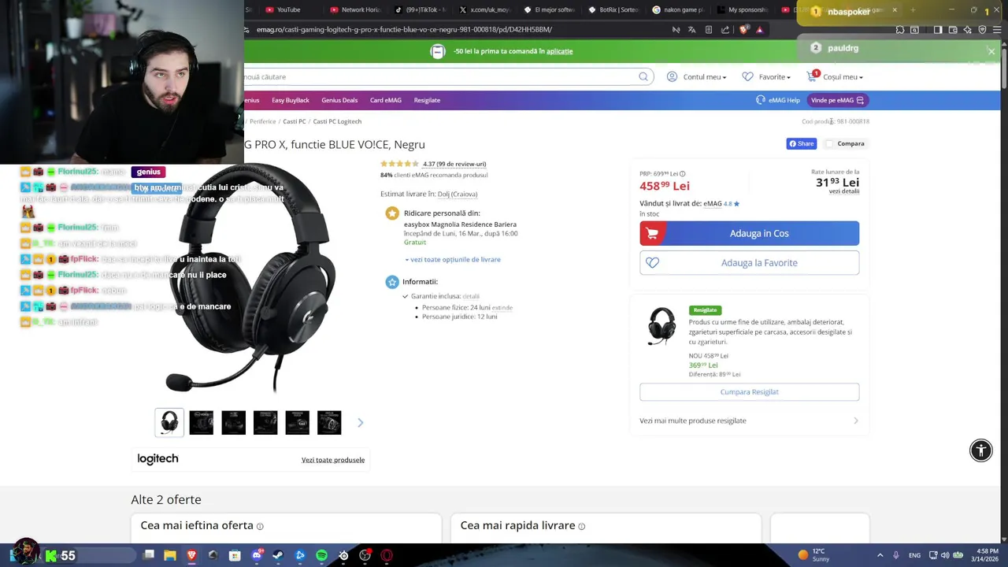Click the user account icon in header
1008x567 pixels.
(672, 76)
